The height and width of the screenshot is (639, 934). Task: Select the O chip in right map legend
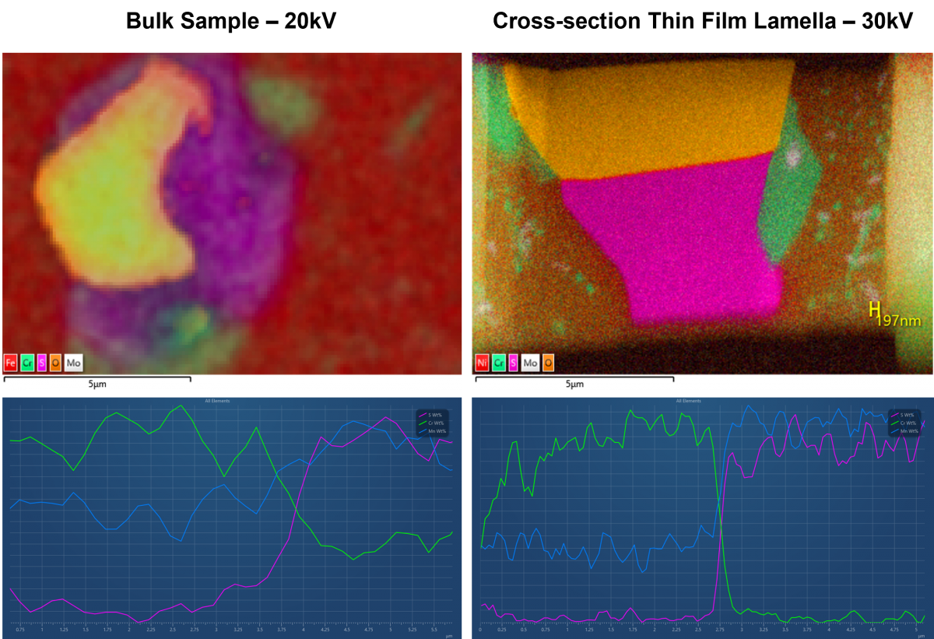tap(547, 363)
